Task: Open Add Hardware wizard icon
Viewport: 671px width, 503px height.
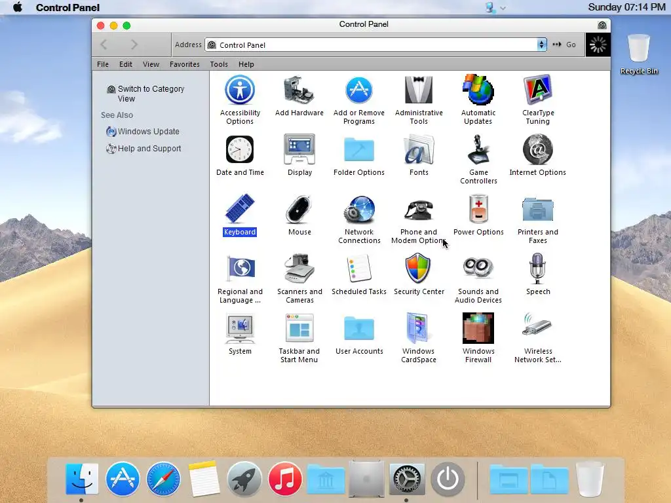Action: (299, 90)
